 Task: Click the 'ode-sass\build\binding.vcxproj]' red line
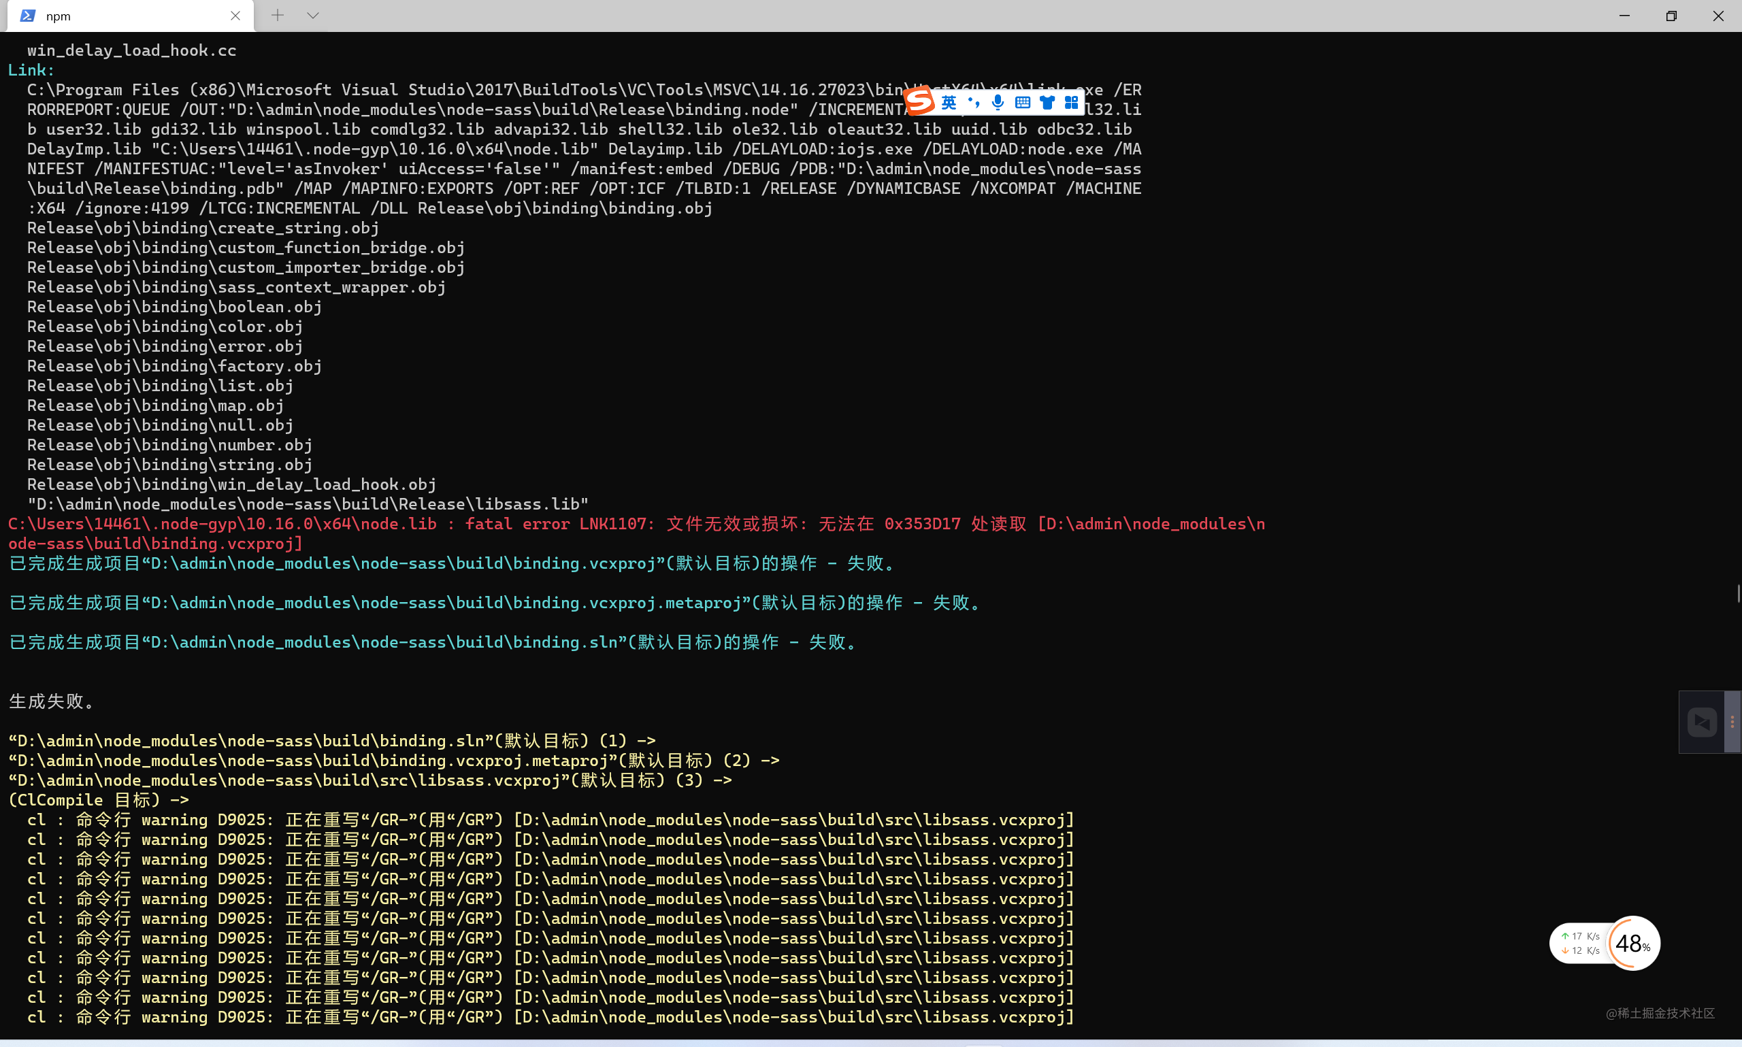tap(155, 544)
